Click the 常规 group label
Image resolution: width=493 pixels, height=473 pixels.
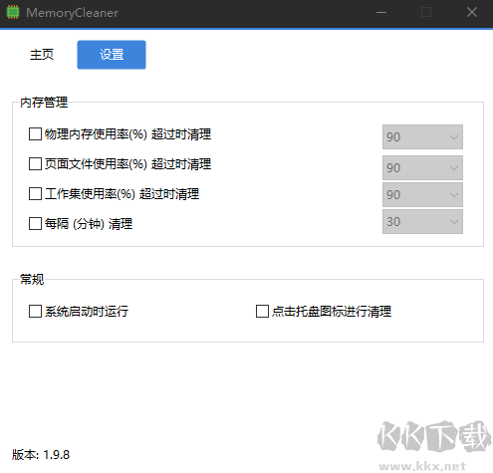click(x=32, y=279)
